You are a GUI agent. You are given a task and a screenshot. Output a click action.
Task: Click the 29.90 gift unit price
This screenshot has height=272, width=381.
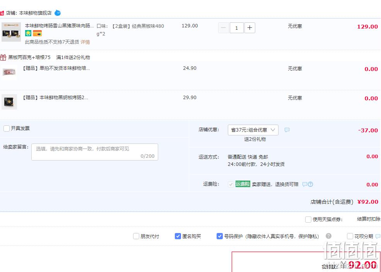click(x=190, y=98)
